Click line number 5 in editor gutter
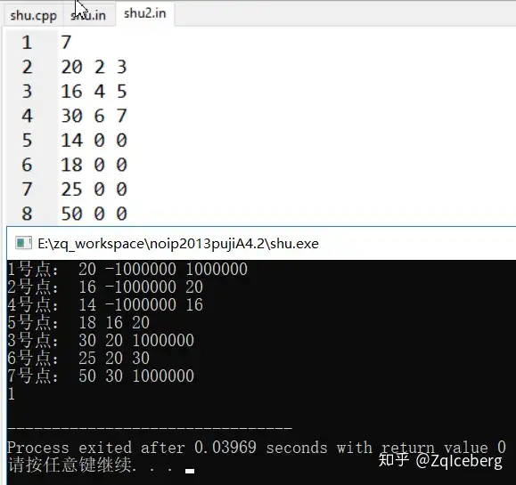 pos(27,141)
